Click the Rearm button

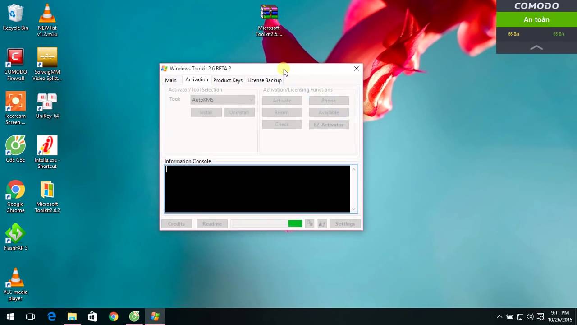282,112
